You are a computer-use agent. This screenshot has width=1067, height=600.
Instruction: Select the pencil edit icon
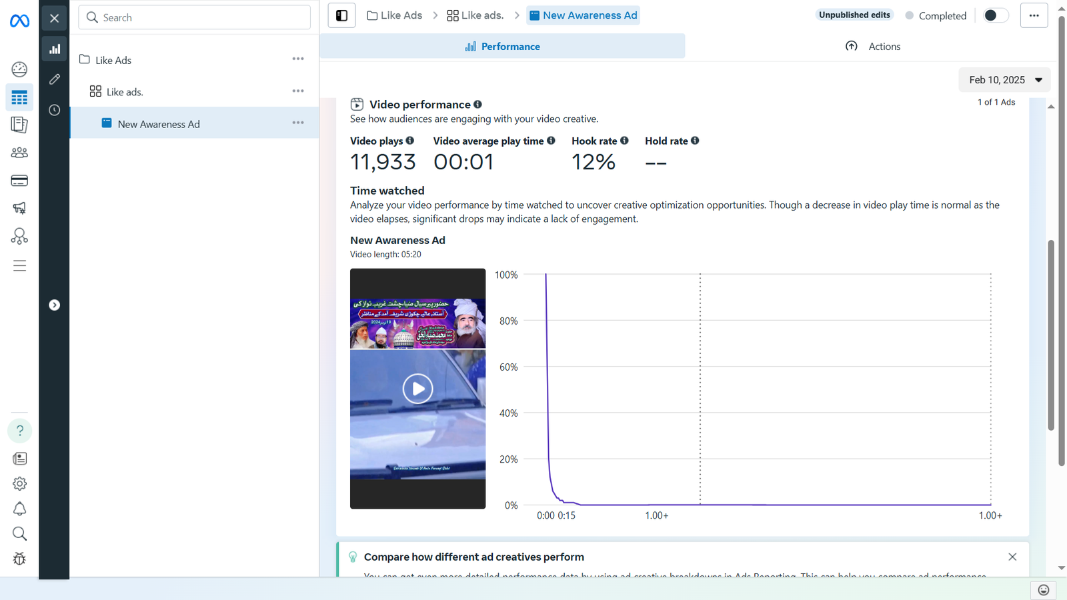tap(54, 79)
